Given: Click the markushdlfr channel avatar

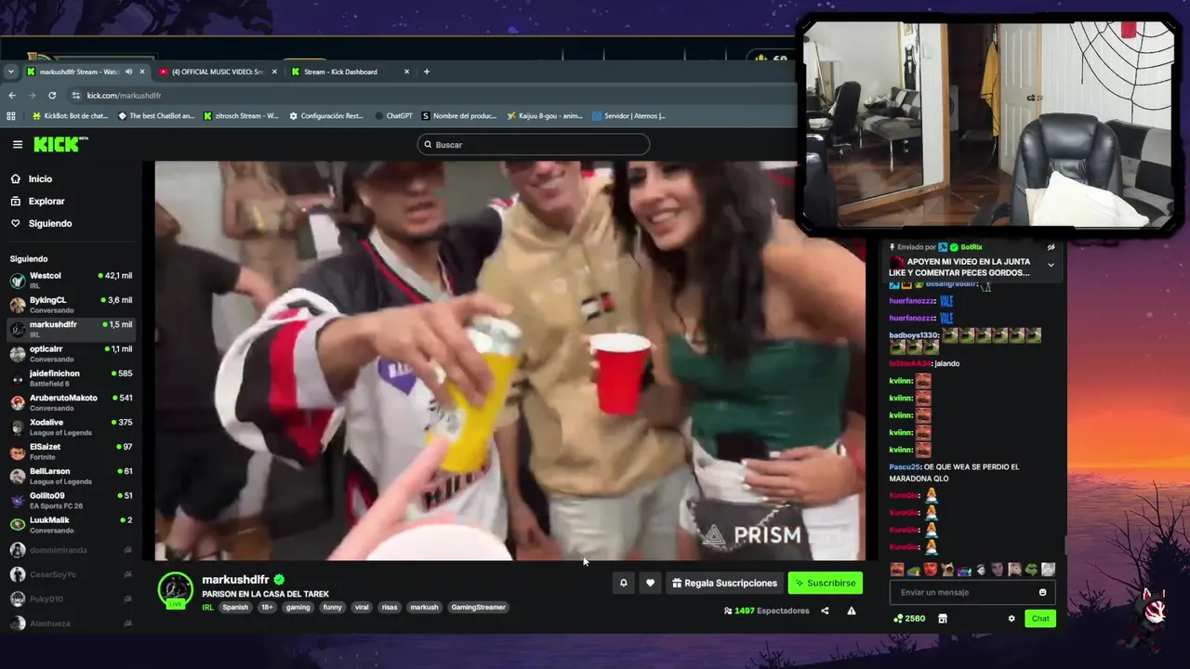Looking at the screenshot, I should tap(175, 590).
